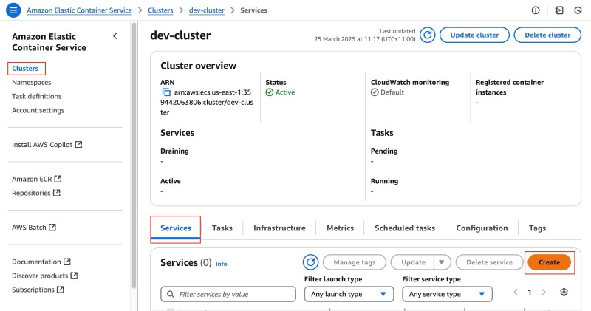Viewport: 591px width, 311px height.
Task: Click external link icon beside Discover products
Action: pyautogui.click(x=75, y=276)
